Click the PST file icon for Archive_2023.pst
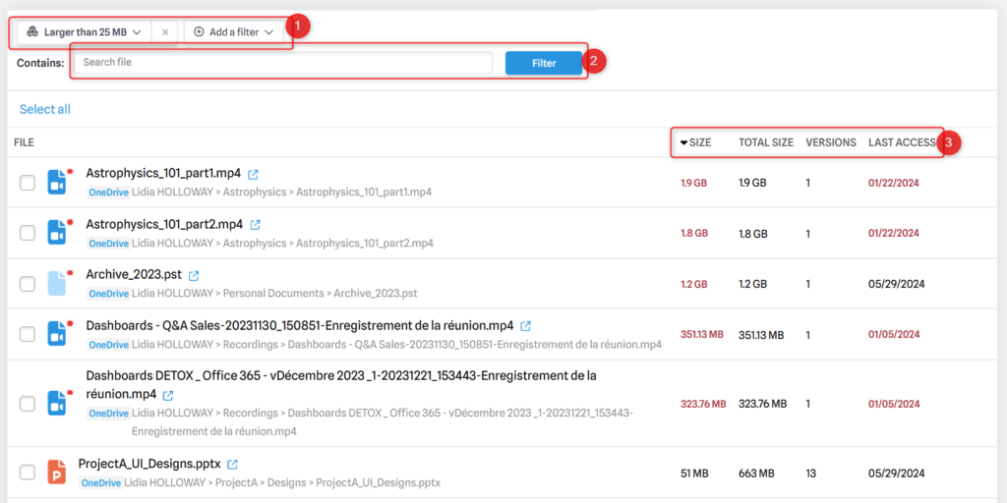 click(57, 284)
